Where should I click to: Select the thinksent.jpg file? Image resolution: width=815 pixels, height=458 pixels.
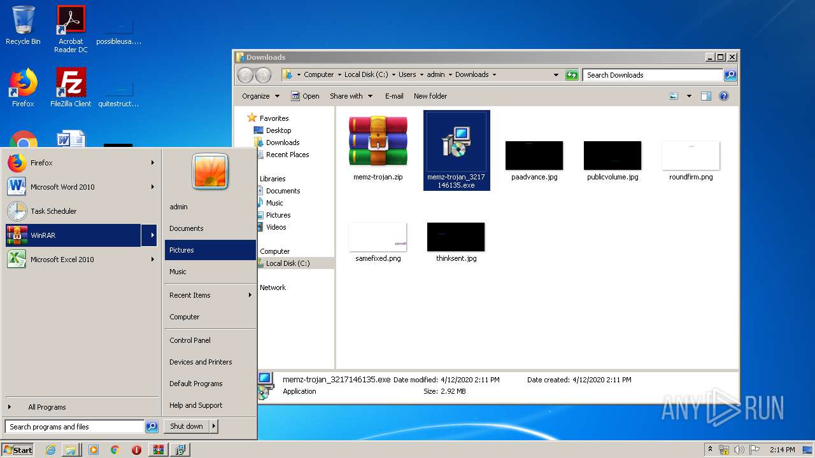coord(457,242)
